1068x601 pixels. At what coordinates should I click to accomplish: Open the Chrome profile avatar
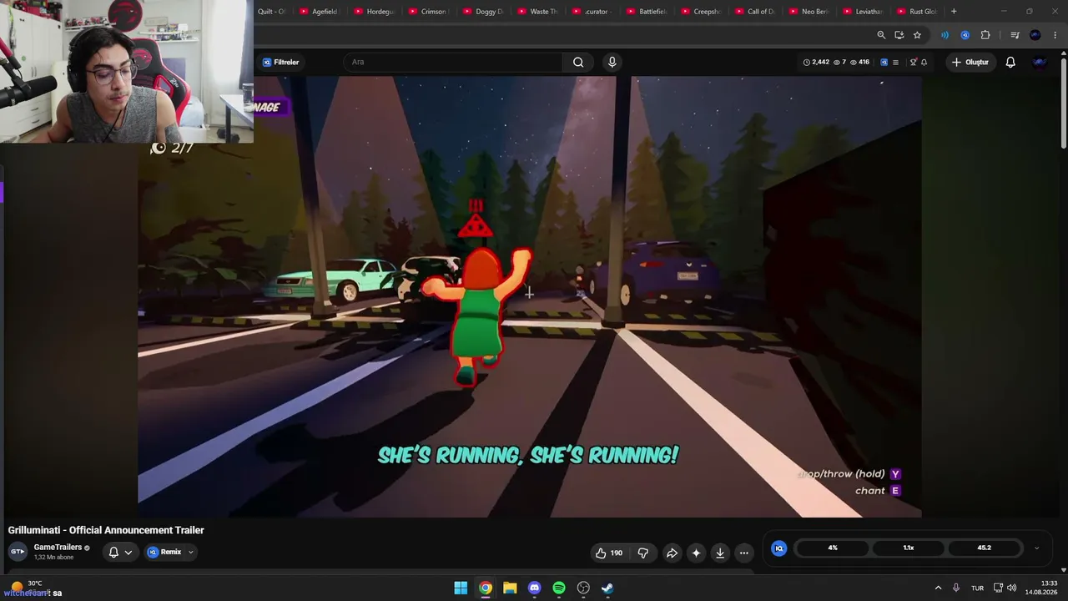point(1035,35)
